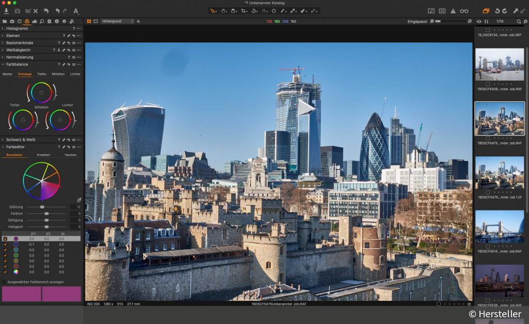
Task: Click the Import images download arrow icon
Action: (x=6, y=11)
